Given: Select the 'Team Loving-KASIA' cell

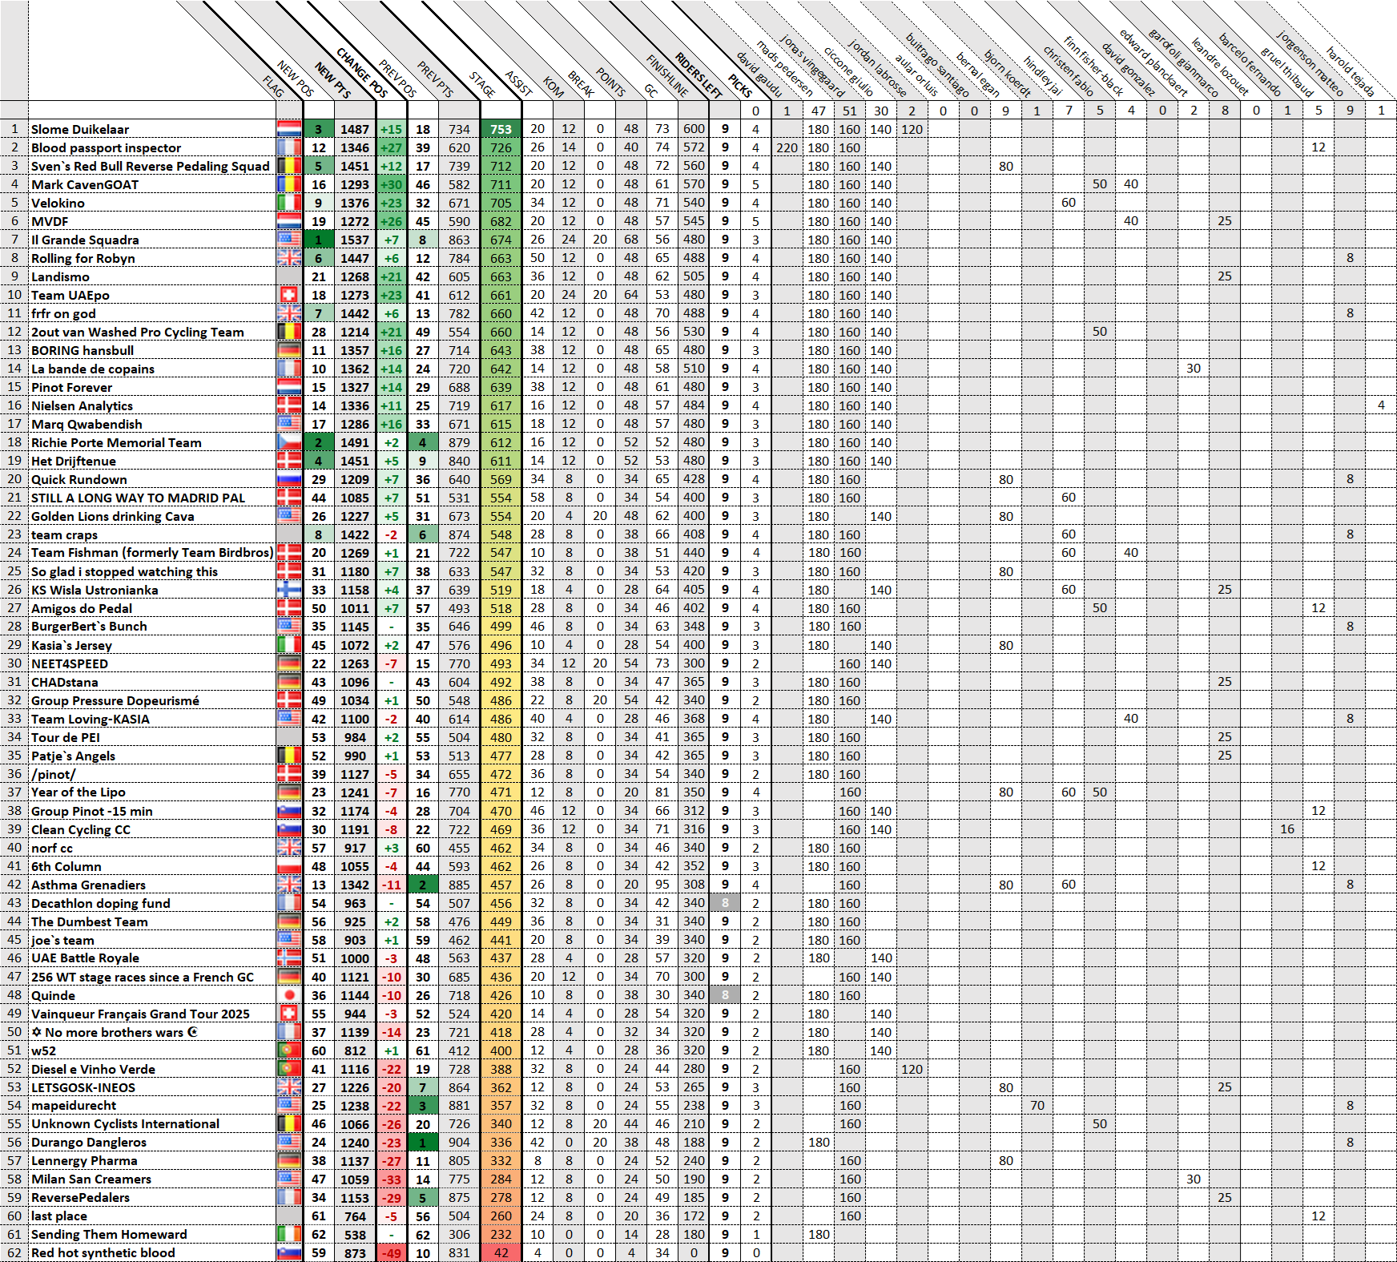Looking at the screenshot, I should coord(91,719).
